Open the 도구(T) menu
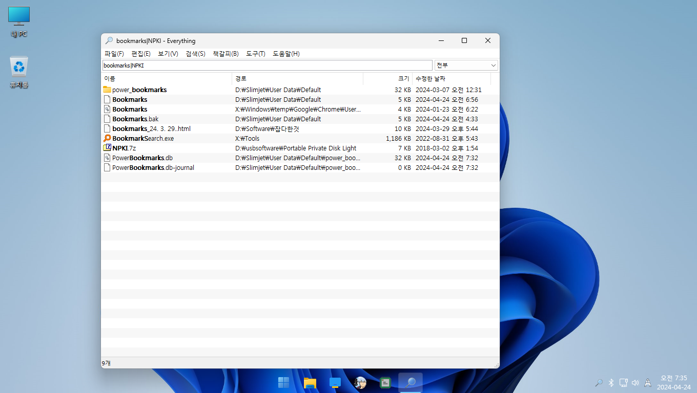Viewport: 697px width, 393px height. click(256, 54)
